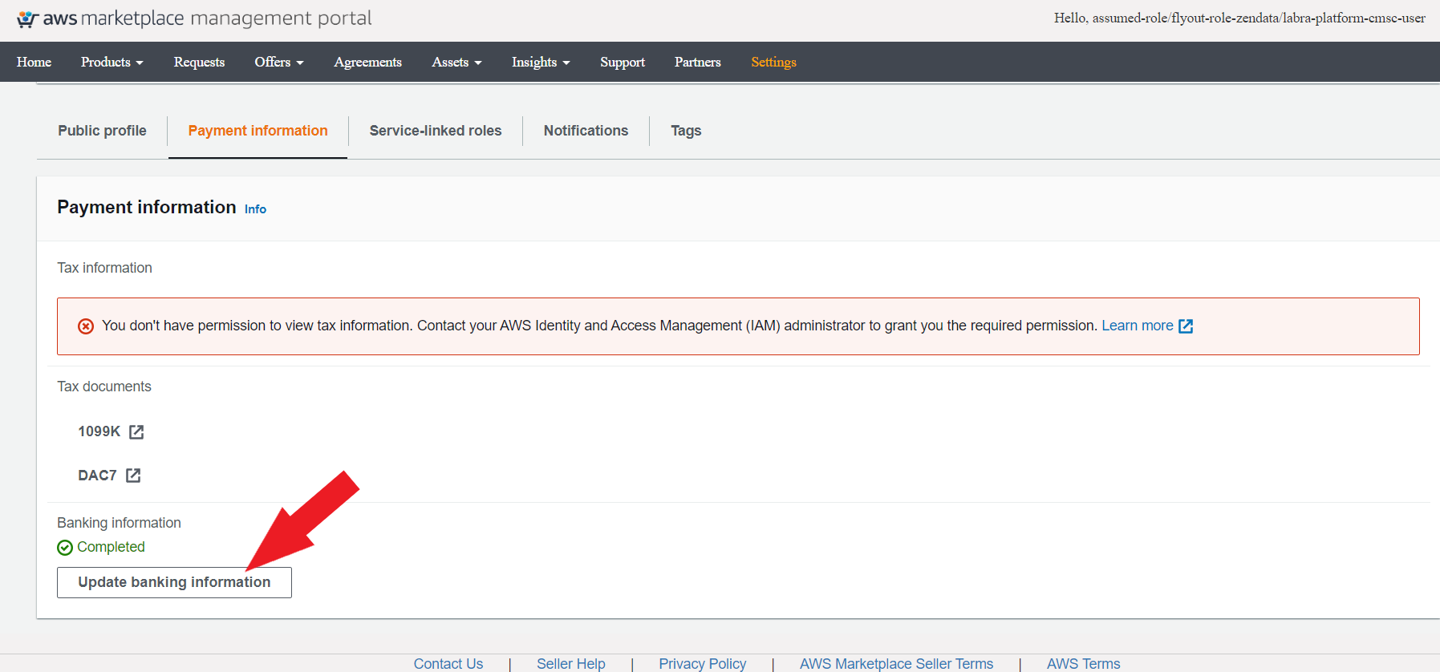Click the Tax documents section label

[104, 387]
